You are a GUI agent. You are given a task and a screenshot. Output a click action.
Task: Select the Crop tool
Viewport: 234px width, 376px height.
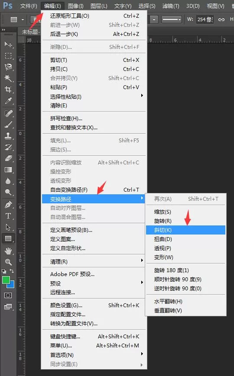pyautogui.click(x=8, y=90)
